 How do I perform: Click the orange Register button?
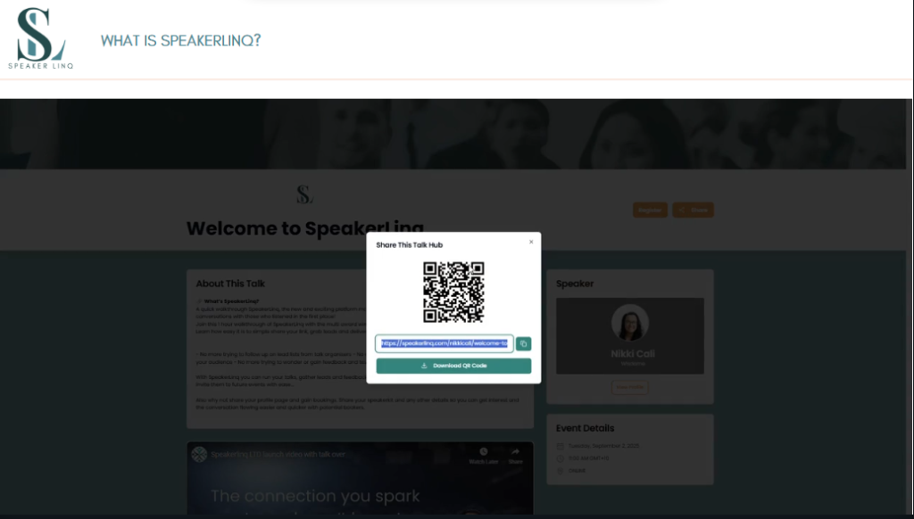pyautogui.click(x=650, y=210)
